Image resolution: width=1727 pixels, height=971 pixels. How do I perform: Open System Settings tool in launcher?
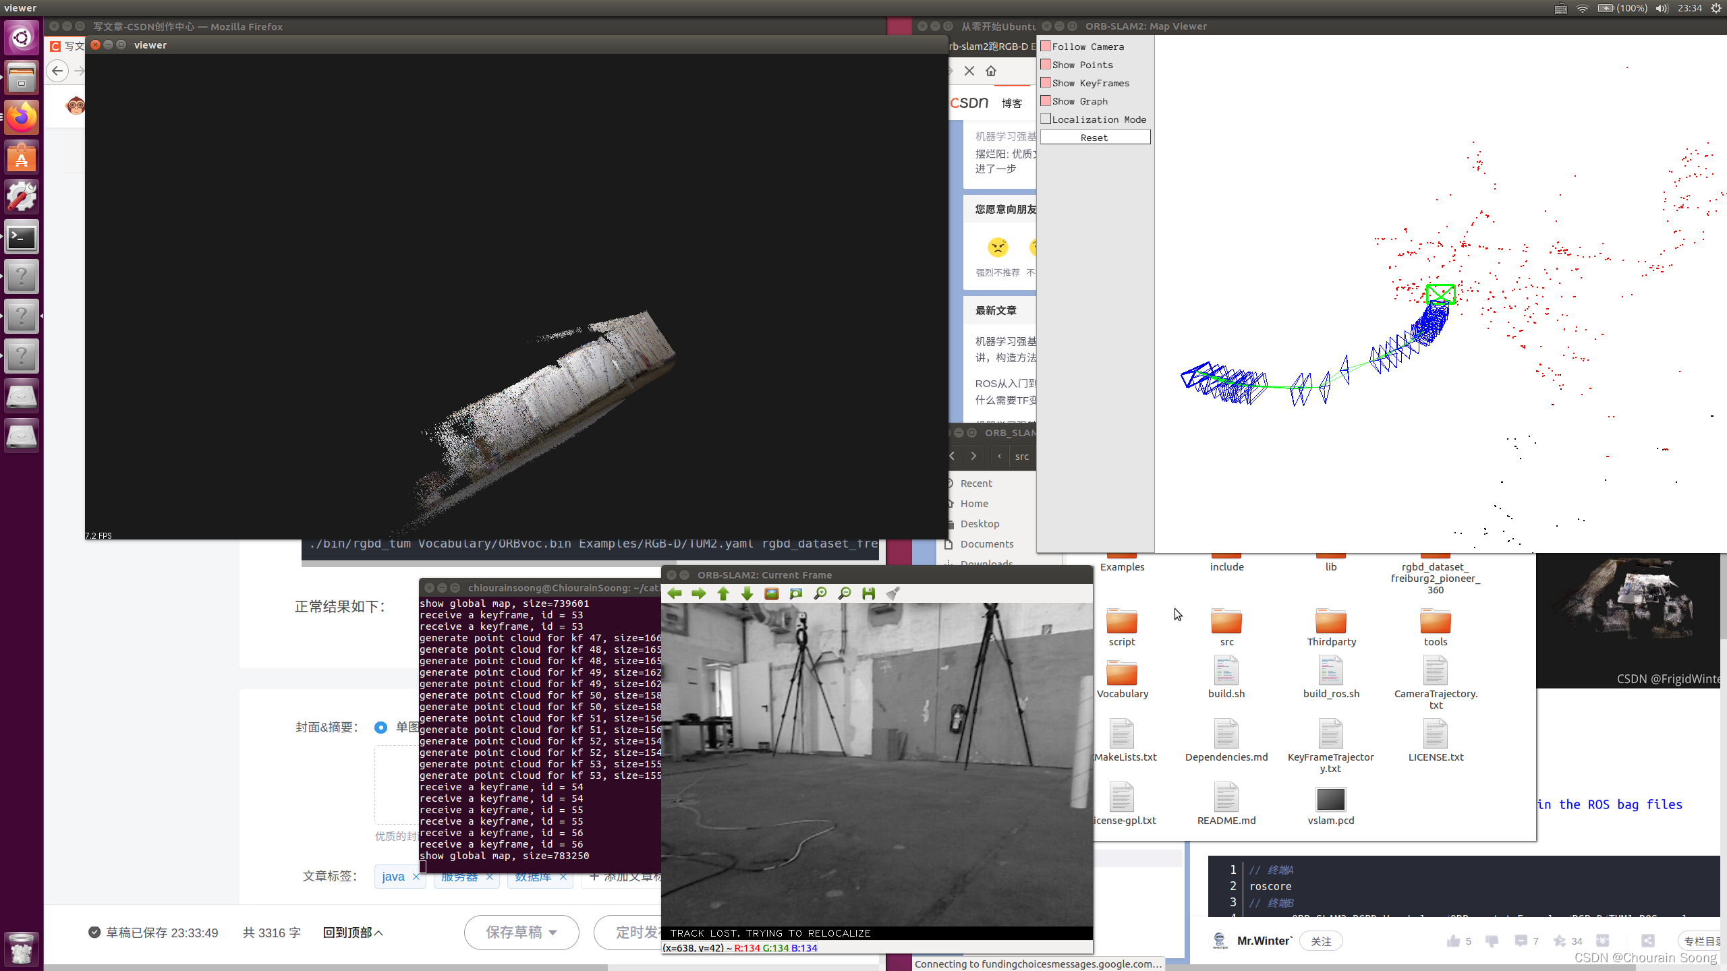point(22,197)
